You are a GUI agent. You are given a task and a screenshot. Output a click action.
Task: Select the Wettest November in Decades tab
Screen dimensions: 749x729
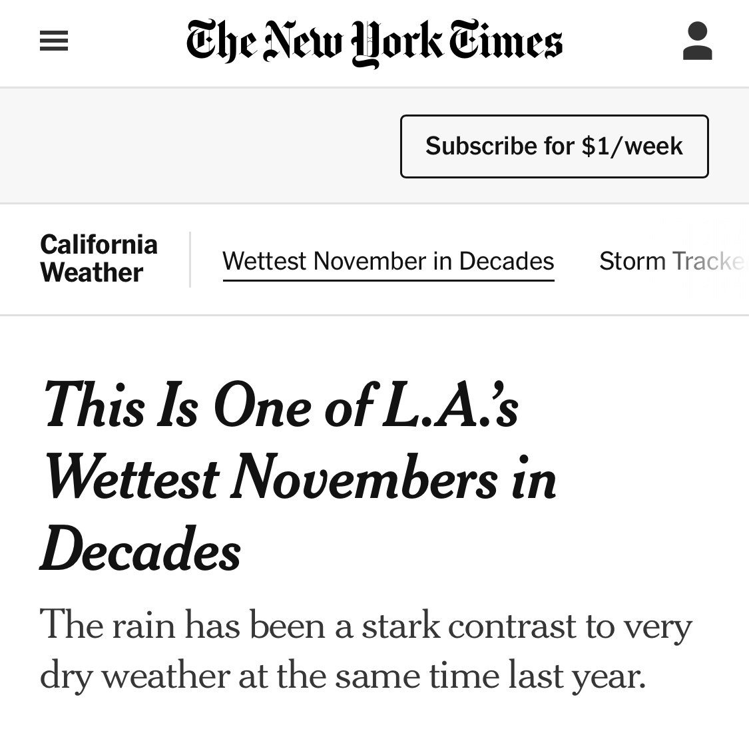click(x=388, y=261)
